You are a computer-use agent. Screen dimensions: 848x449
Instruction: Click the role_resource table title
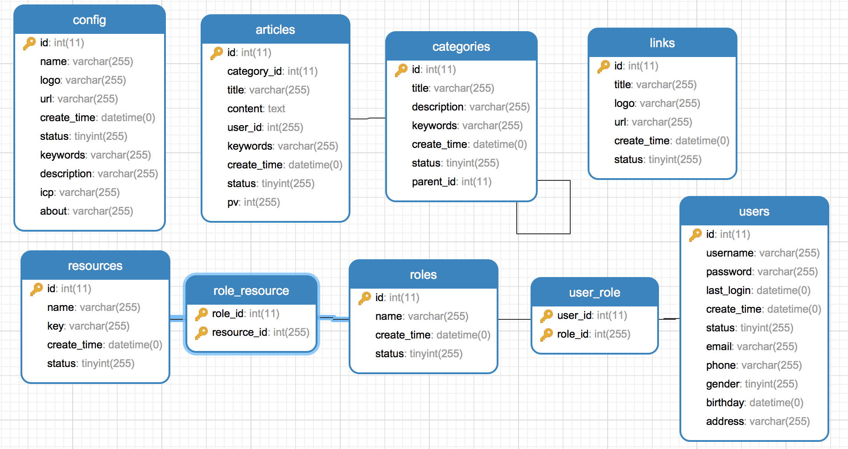point(251,291)
